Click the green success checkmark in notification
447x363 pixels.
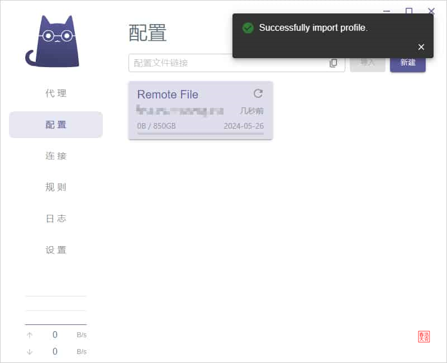coord(248,27)
